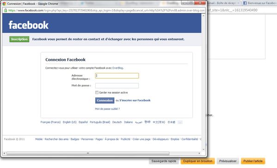
Task: Close the Facebook popup window
Action: [x=200, y=3]
